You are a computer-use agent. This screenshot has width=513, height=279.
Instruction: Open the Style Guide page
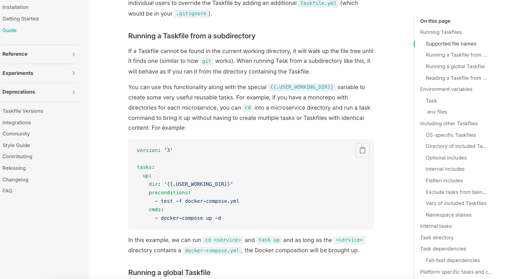point(16,145)
